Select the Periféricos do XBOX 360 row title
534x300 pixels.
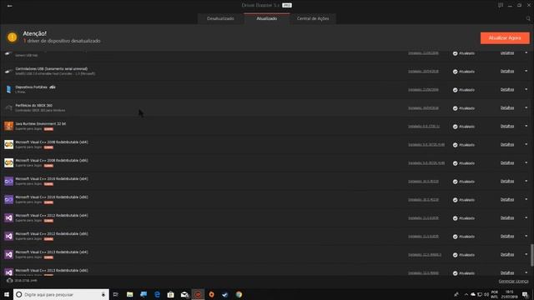click(x=33, y=106)
